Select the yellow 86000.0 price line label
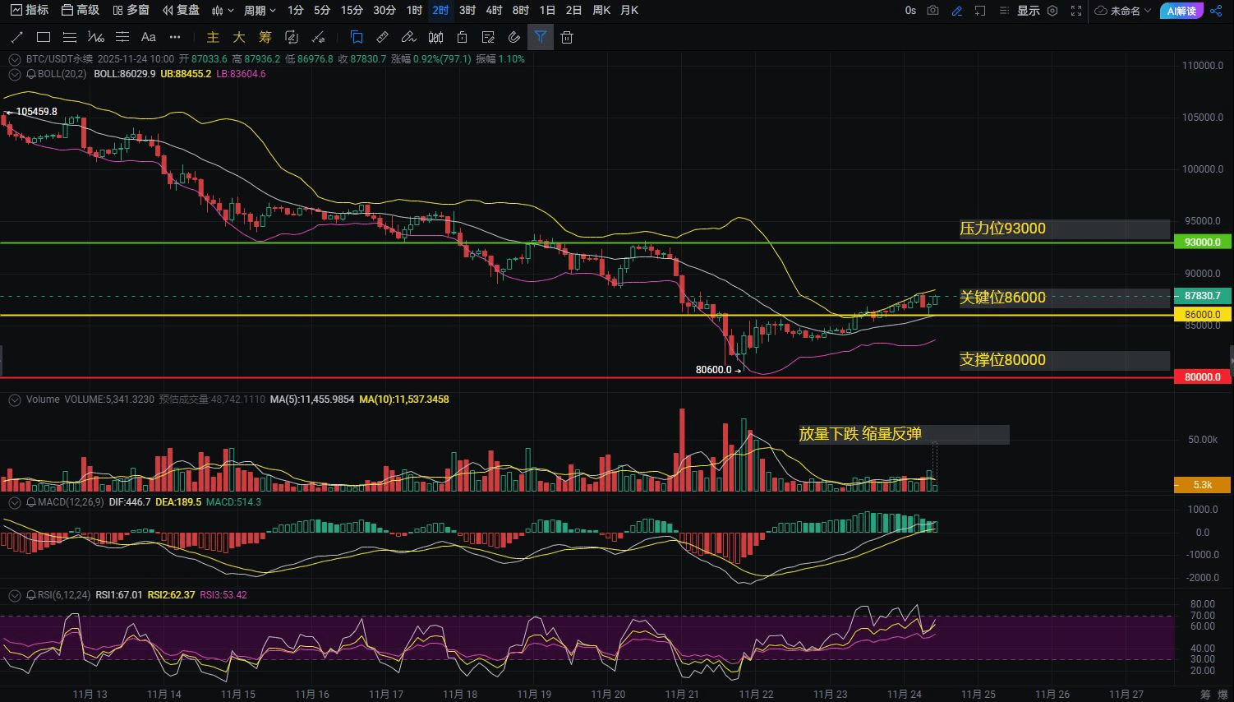Image resolution: width=1234 pixels, height=702 pixels. (1202, 315)
